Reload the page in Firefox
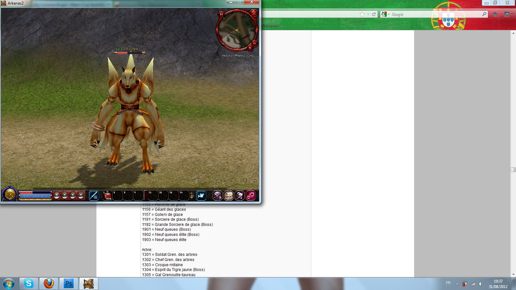This screenshot has height=290, width=516. point(374,14)
